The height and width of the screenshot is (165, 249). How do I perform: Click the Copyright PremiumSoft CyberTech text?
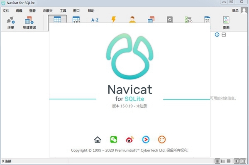pyautogui.click(x=129, y=150)
